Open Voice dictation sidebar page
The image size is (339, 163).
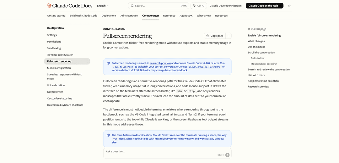(x=56, y=85)
